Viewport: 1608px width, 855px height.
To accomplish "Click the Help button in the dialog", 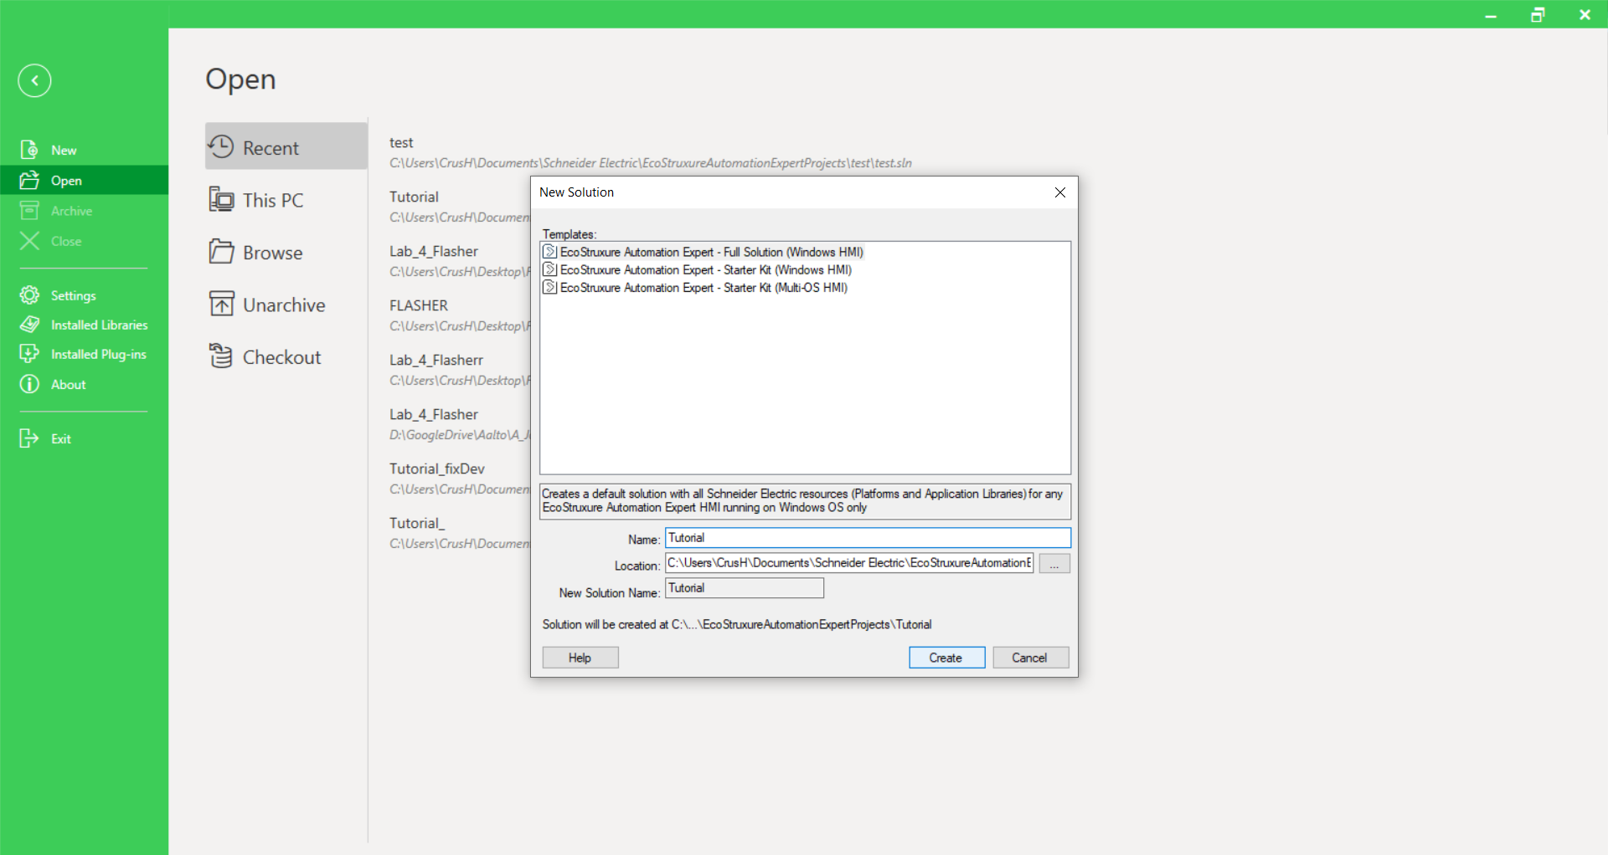I will (580, 658).
